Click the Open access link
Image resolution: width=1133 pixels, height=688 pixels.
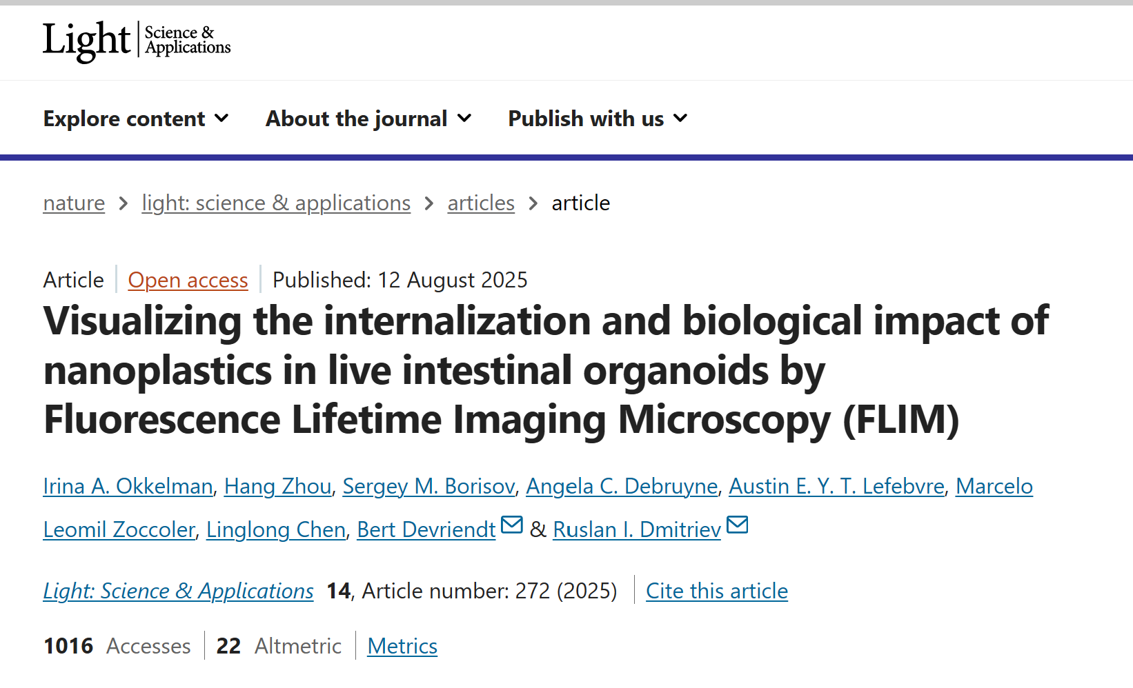tap(188, 280)
